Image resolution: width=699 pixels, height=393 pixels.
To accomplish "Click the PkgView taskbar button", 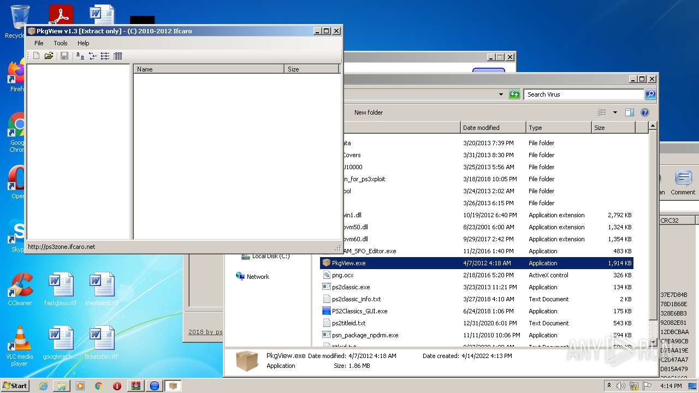I will (173, 386).
